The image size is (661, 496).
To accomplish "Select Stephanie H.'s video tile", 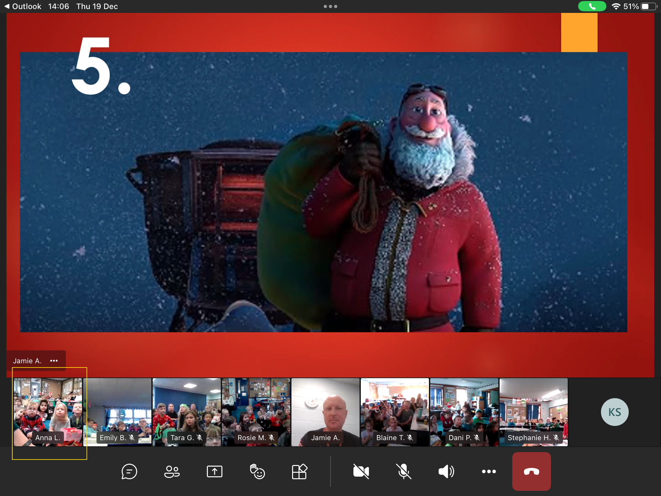I will pos(534,412).
